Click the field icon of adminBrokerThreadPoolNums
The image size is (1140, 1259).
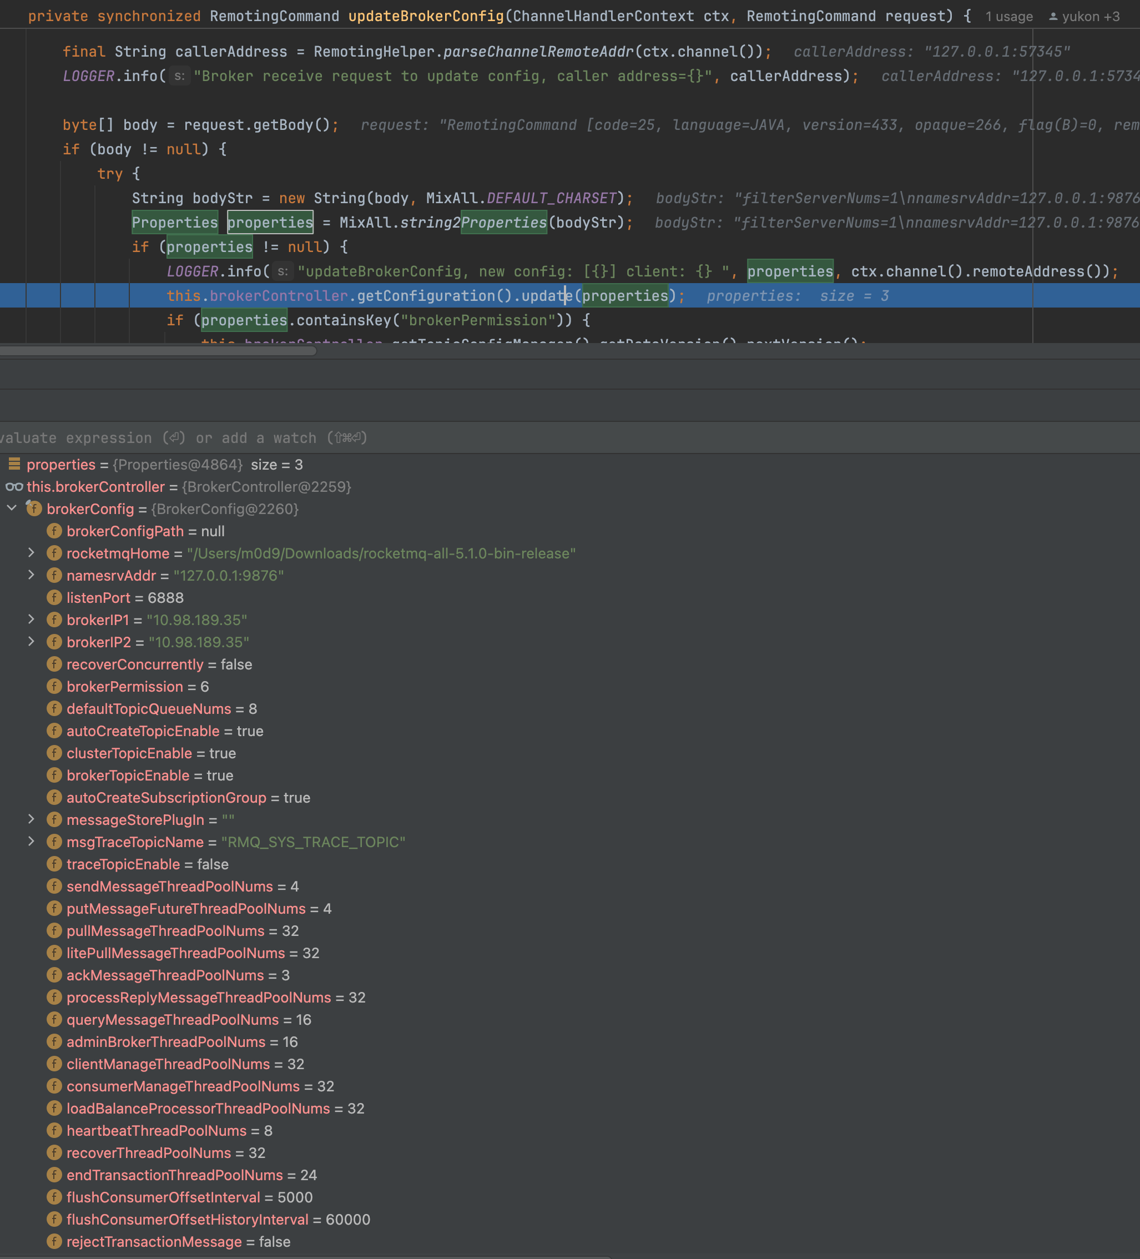(54, 1041)
